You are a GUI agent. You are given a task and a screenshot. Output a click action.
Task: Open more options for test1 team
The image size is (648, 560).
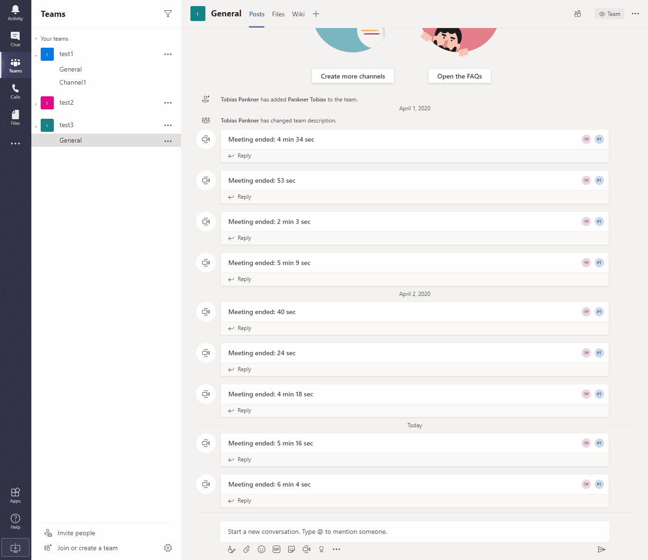[168, 54]
